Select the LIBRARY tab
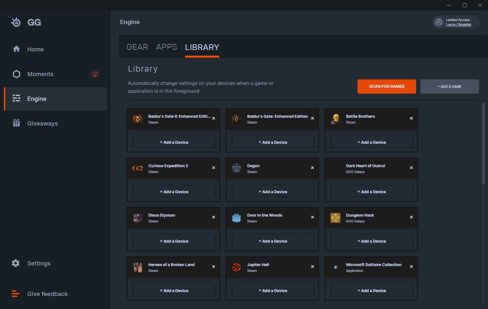This screenshot has height=309, width=488. [202, 47]
